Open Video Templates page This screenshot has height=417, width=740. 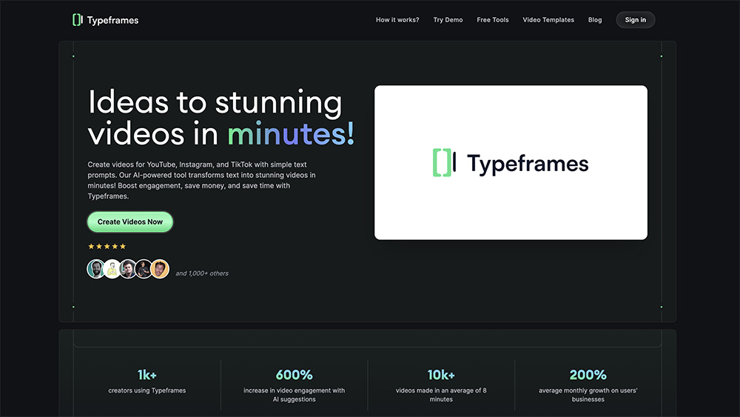pyautogui.click(x=548, y=20)
